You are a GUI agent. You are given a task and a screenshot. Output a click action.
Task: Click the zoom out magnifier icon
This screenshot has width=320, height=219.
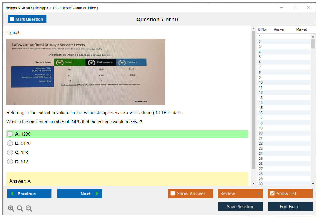pyautogui.click(x=29, y=209)
